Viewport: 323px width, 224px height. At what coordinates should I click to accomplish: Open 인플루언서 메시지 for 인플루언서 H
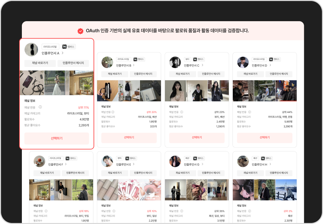[x=279, y=173]
